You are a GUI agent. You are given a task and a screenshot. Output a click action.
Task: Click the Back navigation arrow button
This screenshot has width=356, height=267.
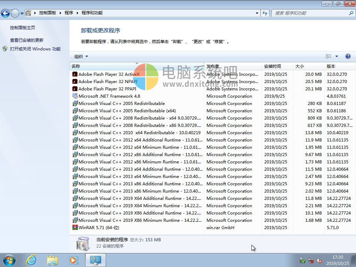coord(5,13)
